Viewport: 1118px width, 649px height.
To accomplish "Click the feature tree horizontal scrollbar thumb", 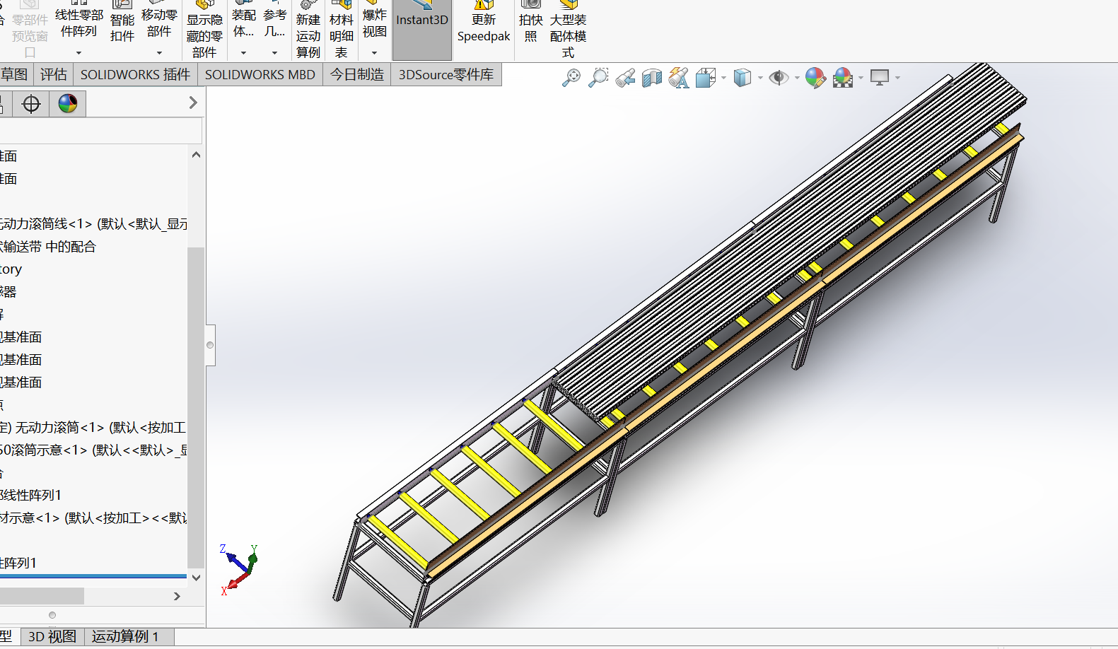I will click(42, 597).
